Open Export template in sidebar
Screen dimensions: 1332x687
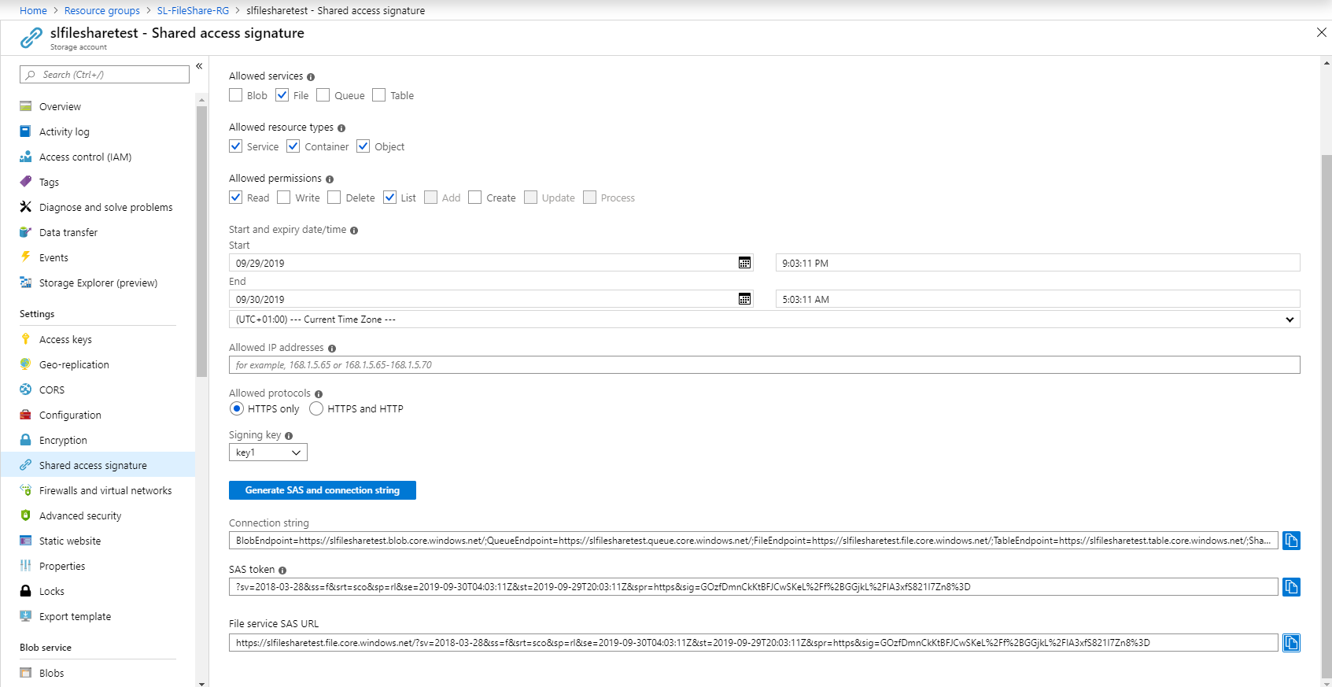(75, 616)
